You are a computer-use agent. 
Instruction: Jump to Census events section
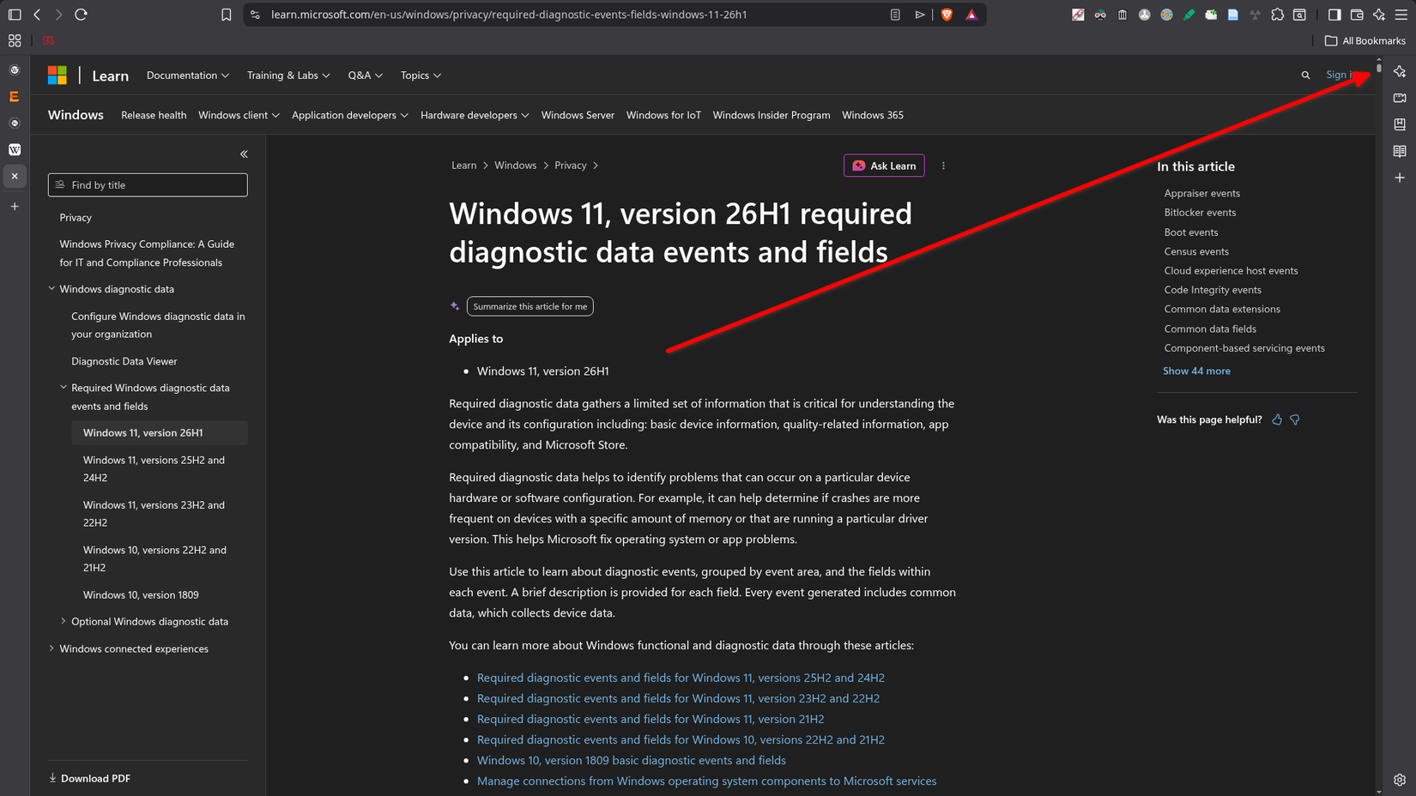click(1196, 251)
